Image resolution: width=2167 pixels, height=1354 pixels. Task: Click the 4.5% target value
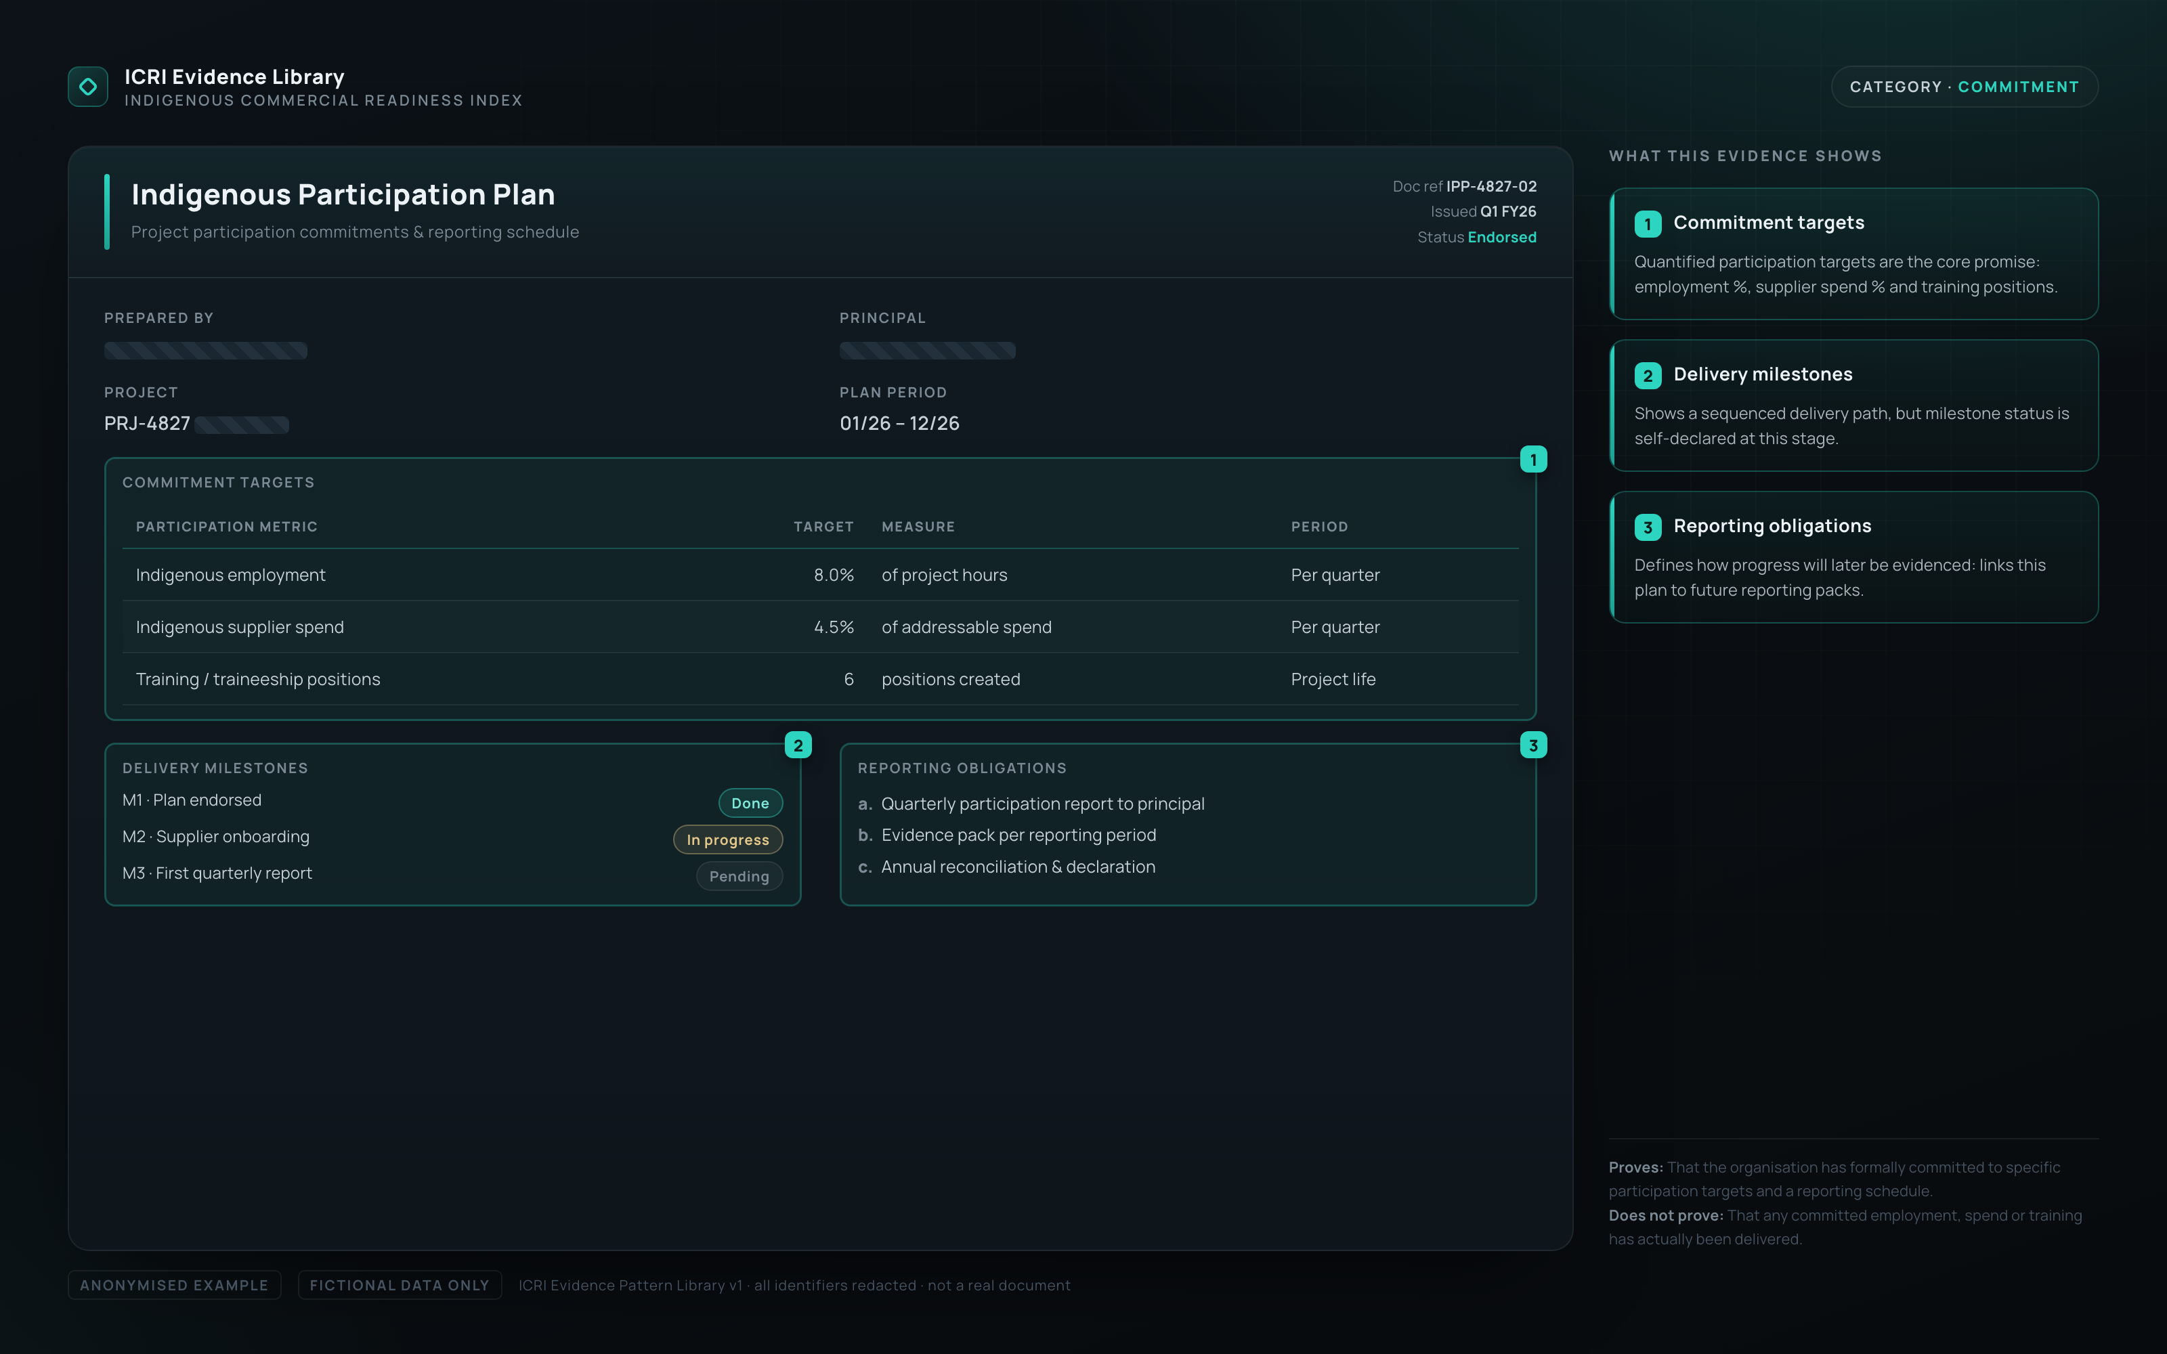pyautogui.click(x=834, y=627)
